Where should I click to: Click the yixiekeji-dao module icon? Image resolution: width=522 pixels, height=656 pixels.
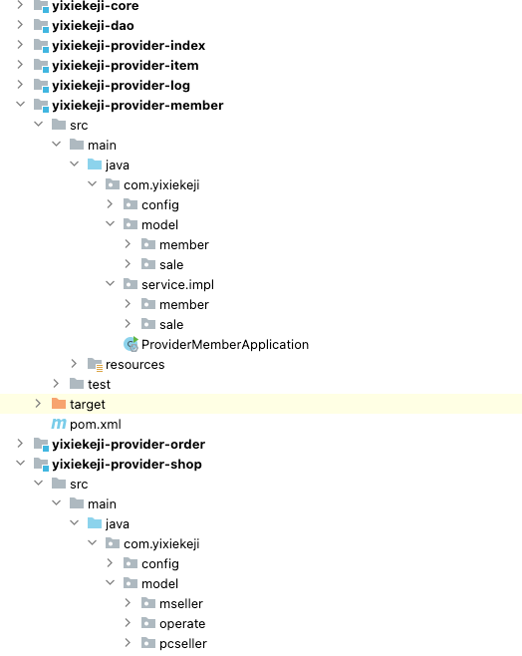(42, 26)
